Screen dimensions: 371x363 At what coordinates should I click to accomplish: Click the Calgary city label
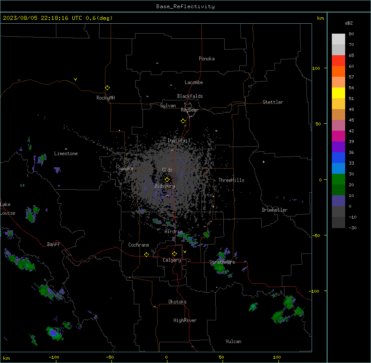click(x=172, y=260)
